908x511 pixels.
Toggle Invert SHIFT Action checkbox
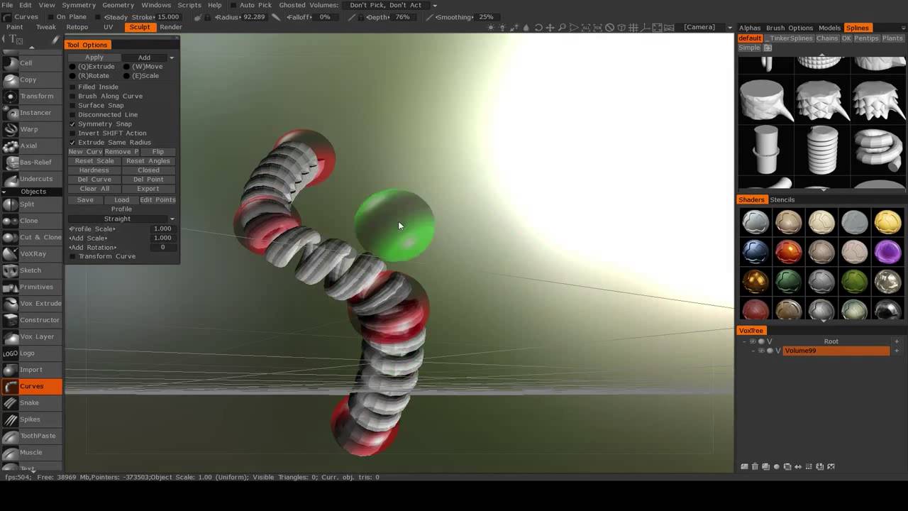[x=72, y=133]
